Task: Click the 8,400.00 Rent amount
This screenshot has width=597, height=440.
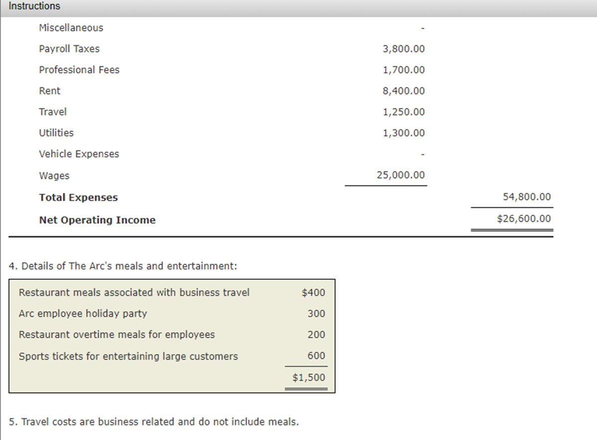Action: coord(404,91)
